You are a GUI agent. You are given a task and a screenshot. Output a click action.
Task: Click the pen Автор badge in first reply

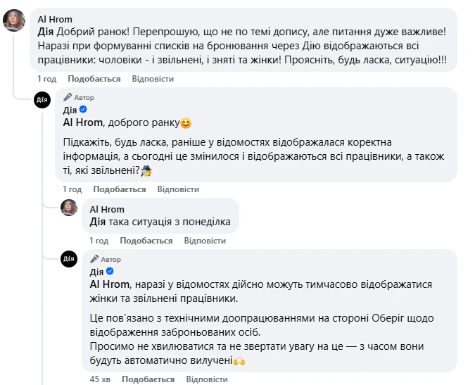79,97
